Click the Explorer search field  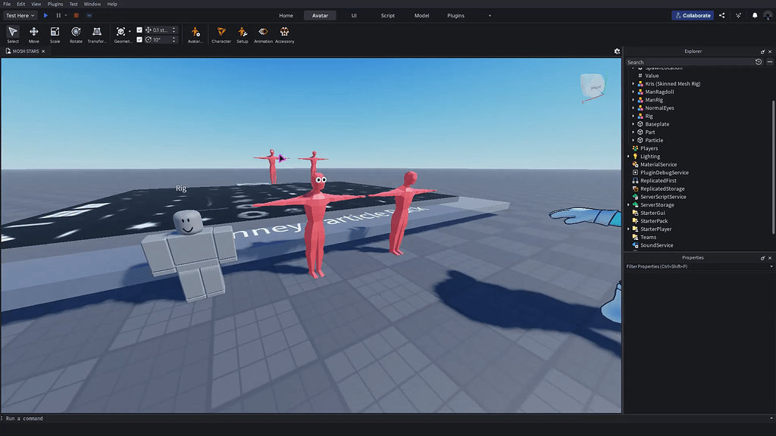click(688, 62)
